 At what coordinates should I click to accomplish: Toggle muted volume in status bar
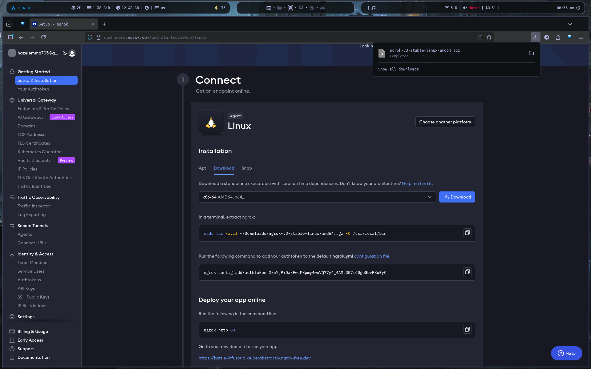[x=471, y=8]
